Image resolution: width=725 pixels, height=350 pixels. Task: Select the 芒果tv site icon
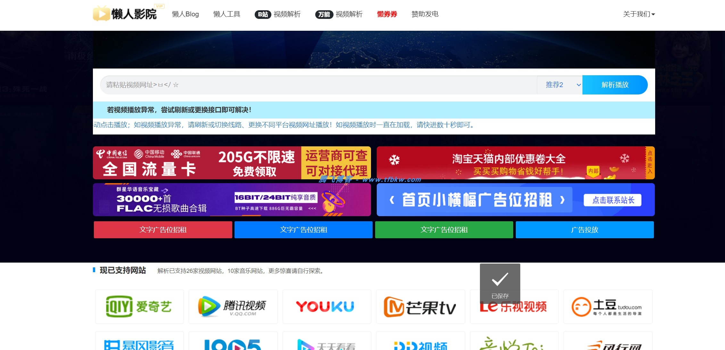(x=420, y=306)
